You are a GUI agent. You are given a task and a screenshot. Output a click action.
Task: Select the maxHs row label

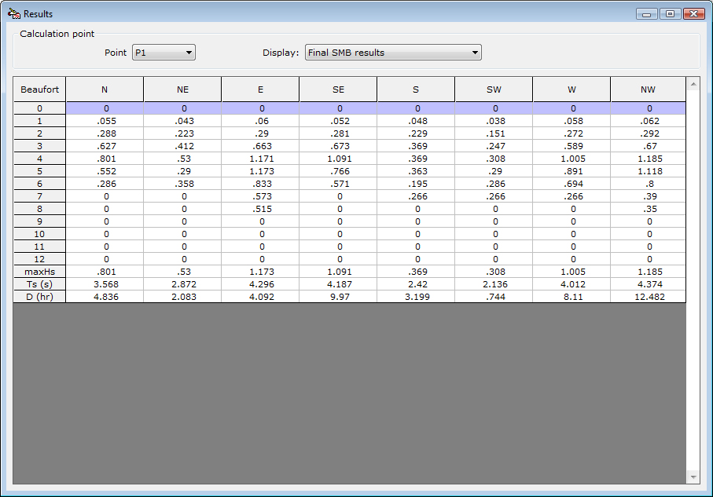(x=39, y=272)
